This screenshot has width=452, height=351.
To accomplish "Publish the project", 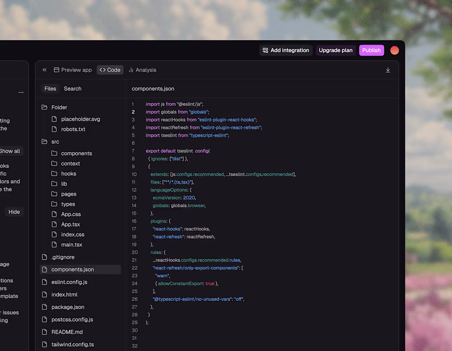I will click(371, 50).
